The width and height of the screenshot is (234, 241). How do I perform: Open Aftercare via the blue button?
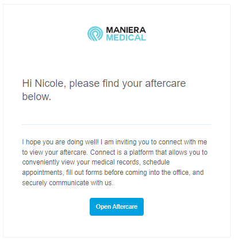pos(117,206)
